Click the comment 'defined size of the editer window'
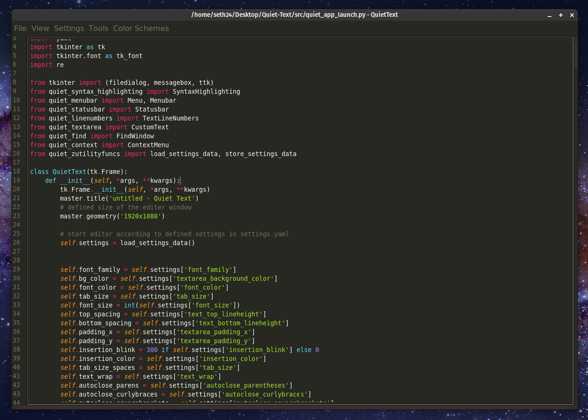 click(x=126, y=207)
